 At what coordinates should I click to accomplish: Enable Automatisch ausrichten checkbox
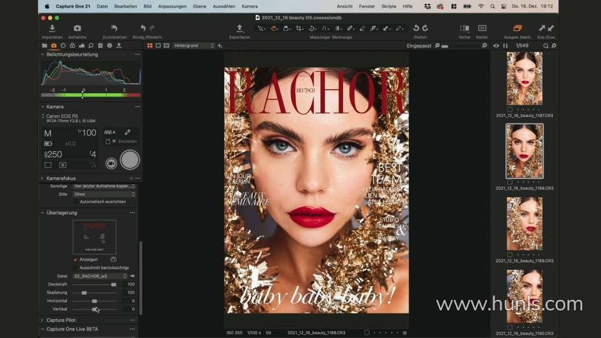[x=76, y=202]
